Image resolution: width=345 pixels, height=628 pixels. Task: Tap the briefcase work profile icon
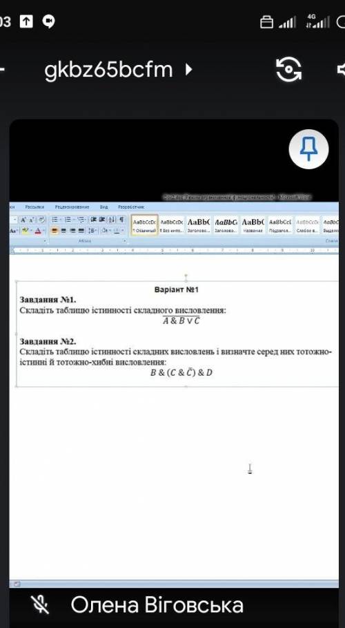[266, 22]
